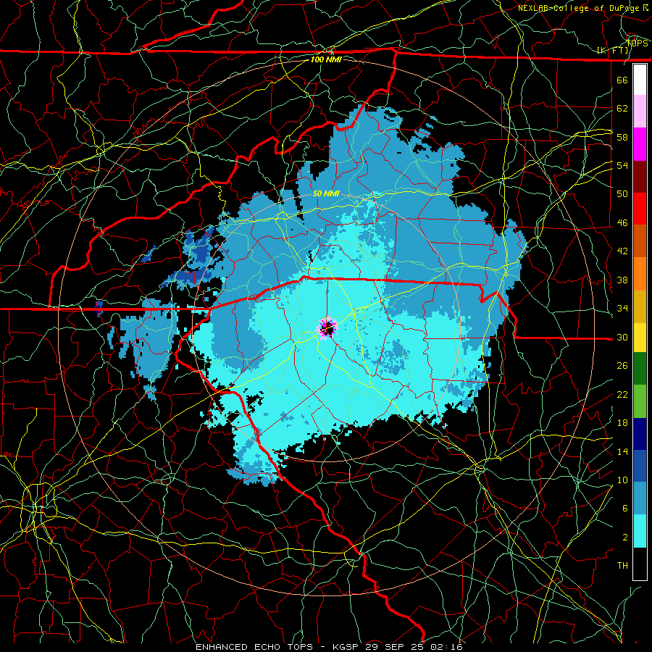Click the yellow legend swatch
This screenshot has width=652, height=652.
tap(640, 337)
